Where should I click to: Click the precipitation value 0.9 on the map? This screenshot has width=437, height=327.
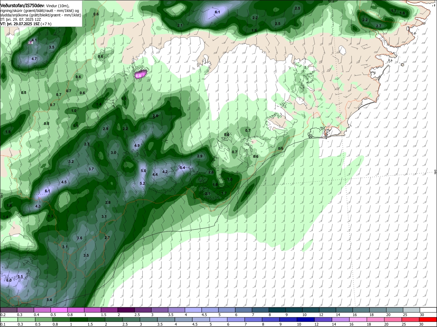281,148
